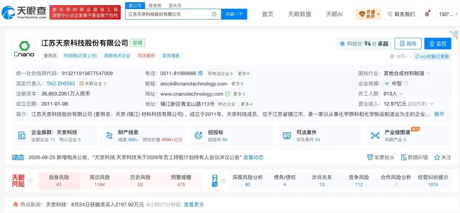
Task: Select 定向增发 tag
Action: [x=171, y=55]
